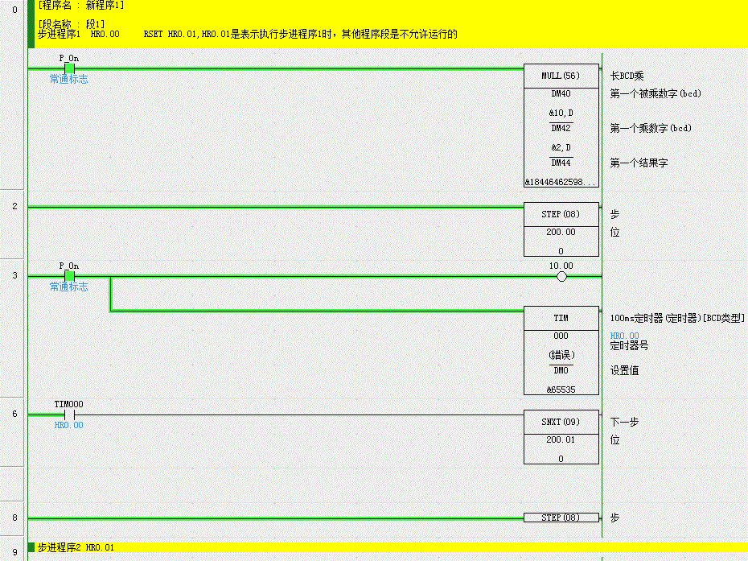Screen dimensions: 748x561
Task: Click the P_On contact in rung 0
Action: (x=69, y=69)
